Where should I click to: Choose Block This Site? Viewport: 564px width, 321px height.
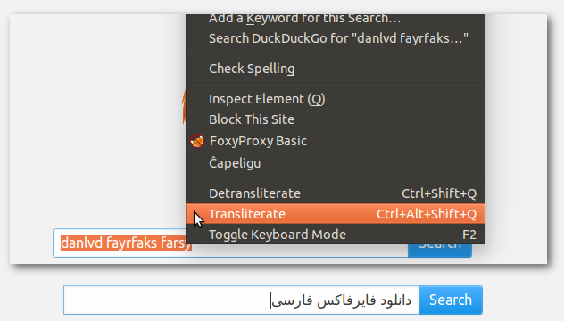click(336, 119)
